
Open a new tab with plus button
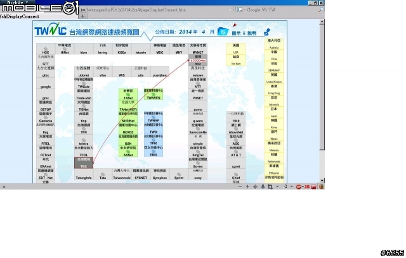[x=82, y=16]
